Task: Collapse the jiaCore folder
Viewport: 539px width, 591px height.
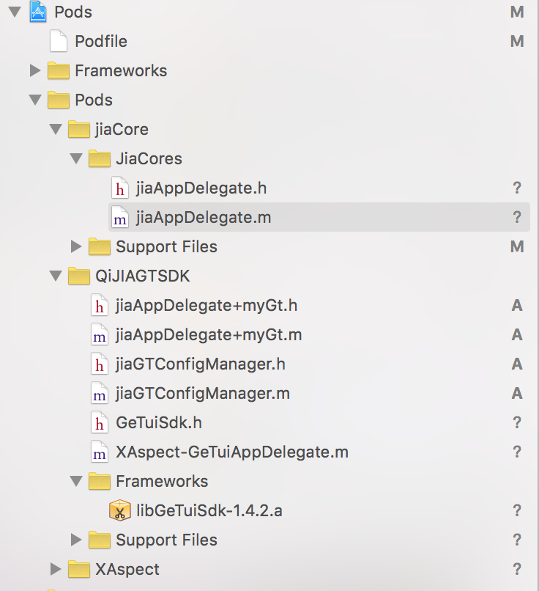Action: 55,129
